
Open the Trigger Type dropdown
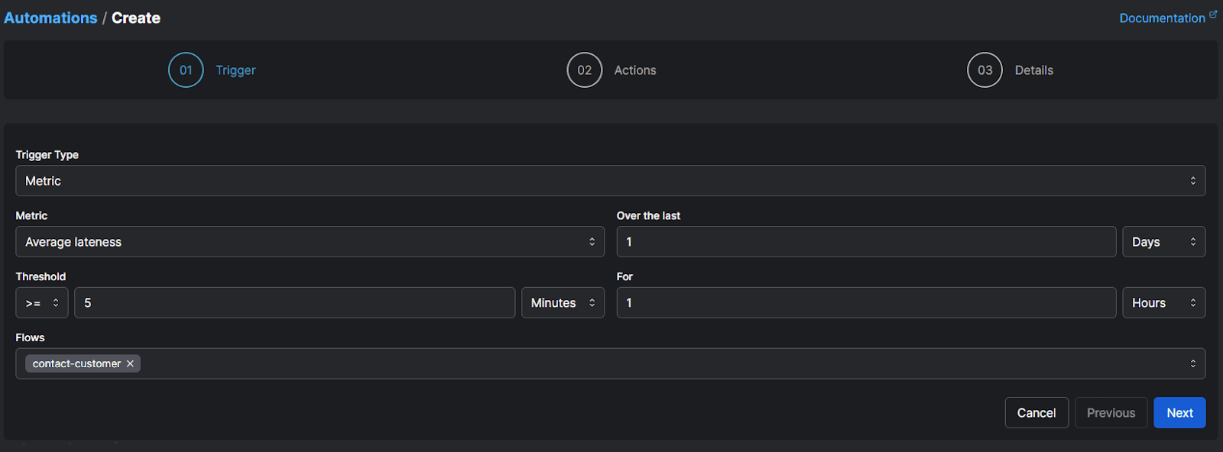pos(610,181)
